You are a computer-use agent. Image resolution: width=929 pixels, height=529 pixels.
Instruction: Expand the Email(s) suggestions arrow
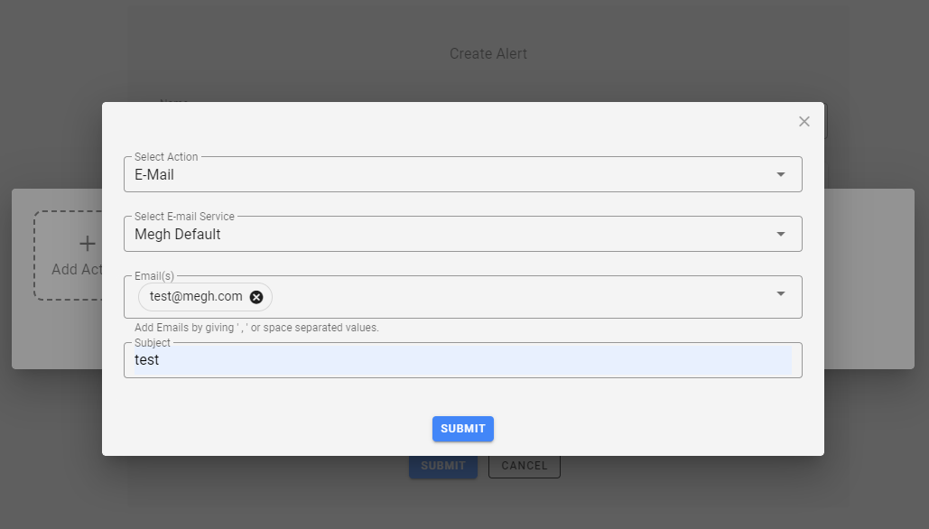click(x=780, y=293)
